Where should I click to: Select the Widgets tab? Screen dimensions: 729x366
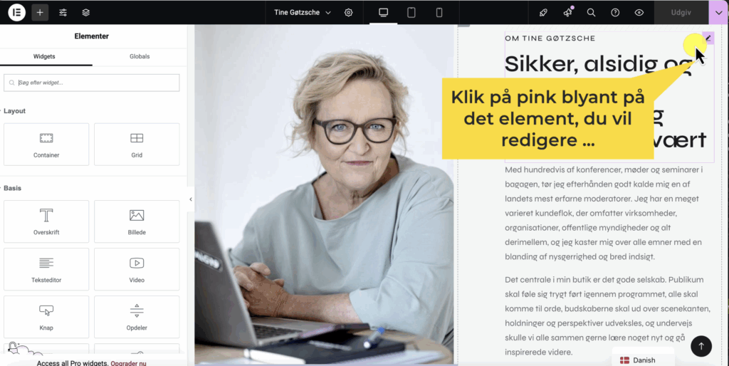coord(44,56)
